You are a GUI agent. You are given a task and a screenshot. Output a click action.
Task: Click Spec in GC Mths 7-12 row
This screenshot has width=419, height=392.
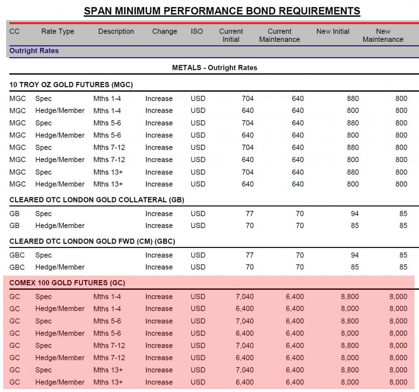click(43, 346)
